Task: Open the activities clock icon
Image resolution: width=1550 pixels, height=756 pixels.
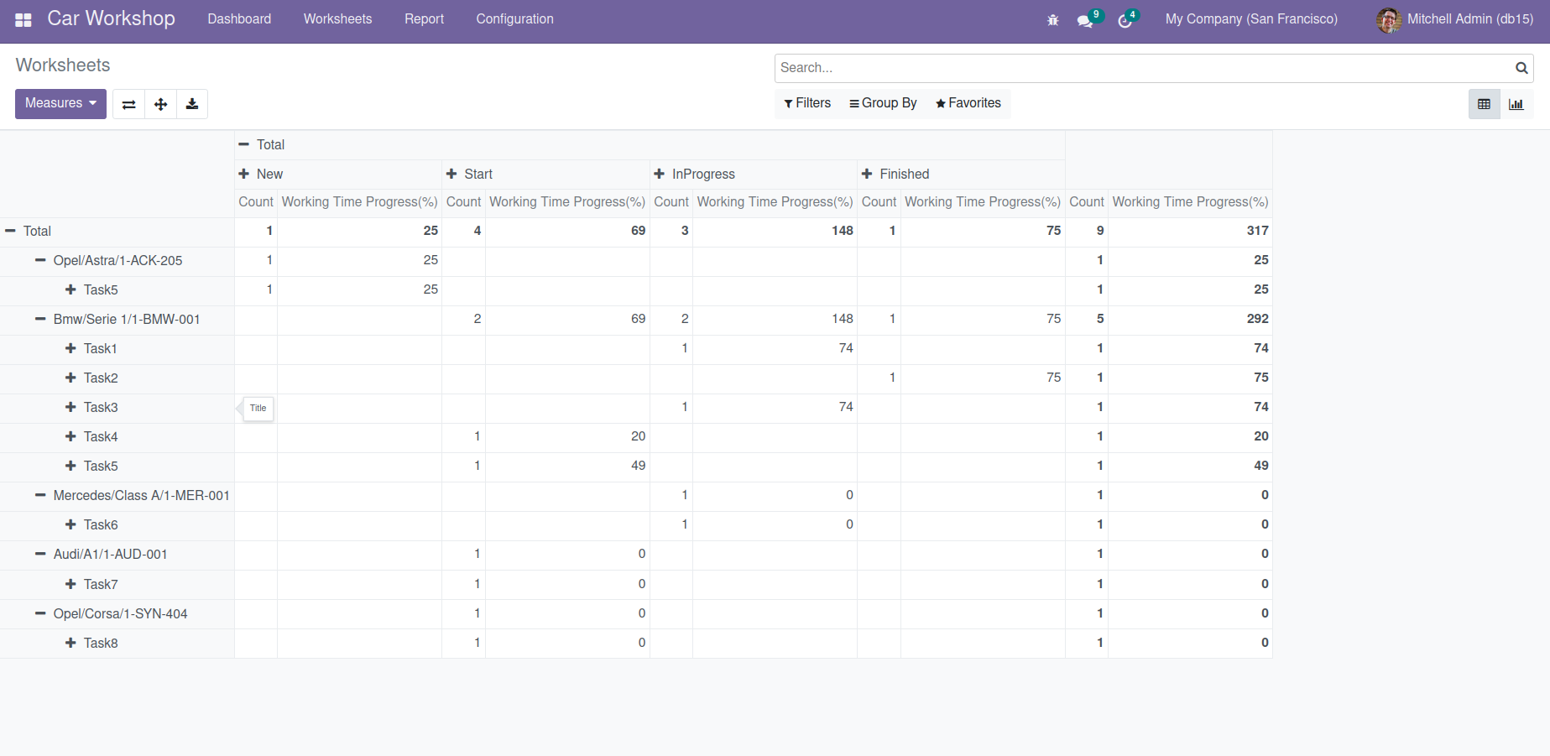Action: click(1125, 20)
